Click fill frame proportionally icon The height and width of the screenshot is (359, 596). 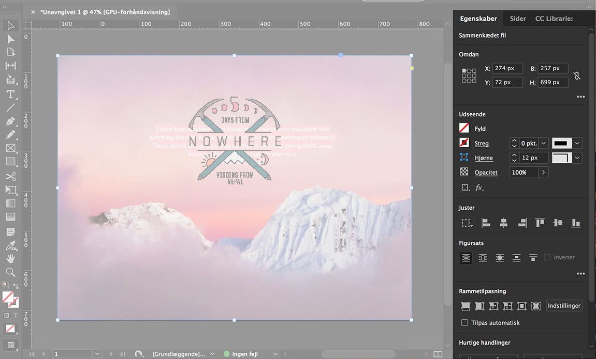pyautogui.click(x=466, y=306)
